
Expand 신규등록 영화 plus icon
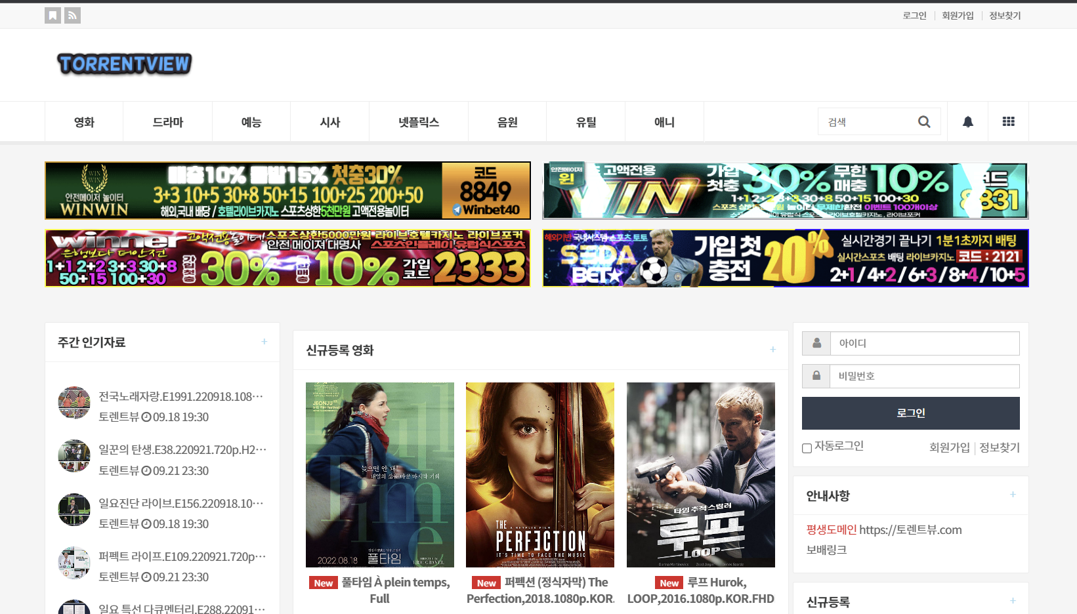point(773,350)
